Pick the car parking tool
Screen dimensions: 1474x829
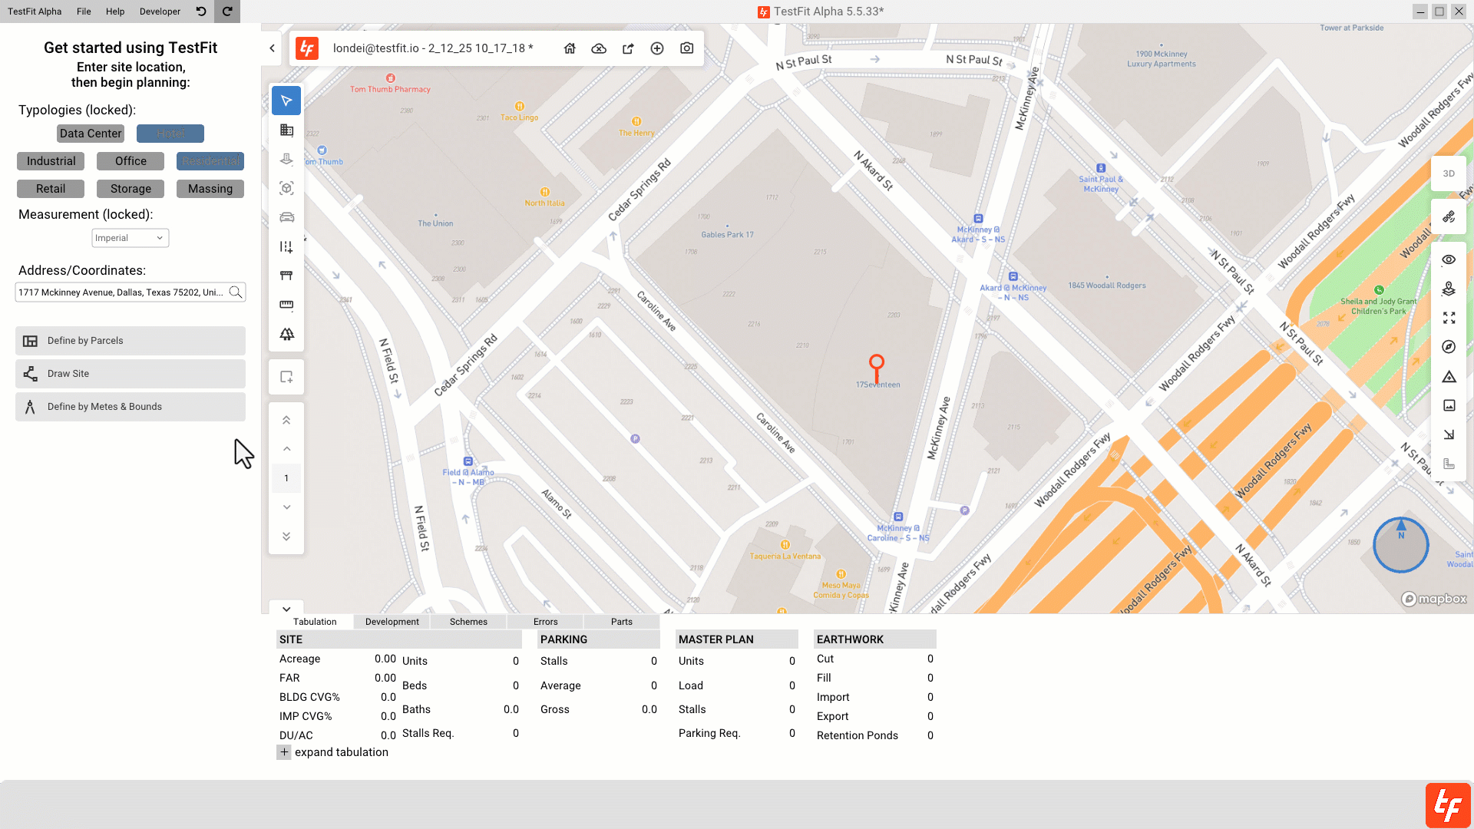[x=286, y=217]
